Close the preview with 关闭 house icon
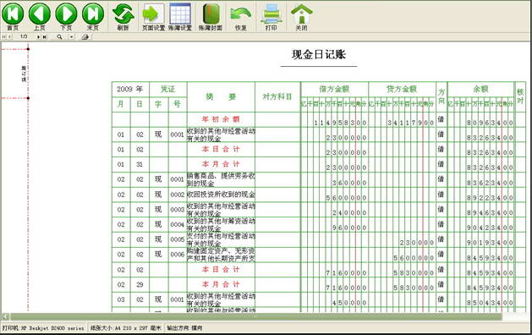 (x=301, y=14)
